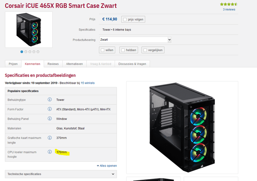Open the Kenmerken tab
The height and width of the screenshot is (181, 257).
[x=32, y=64]
